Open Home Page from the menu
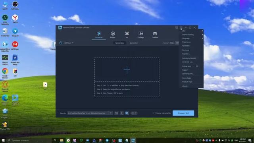The height and width of the screenshot is (143, 254). point(191,78)
